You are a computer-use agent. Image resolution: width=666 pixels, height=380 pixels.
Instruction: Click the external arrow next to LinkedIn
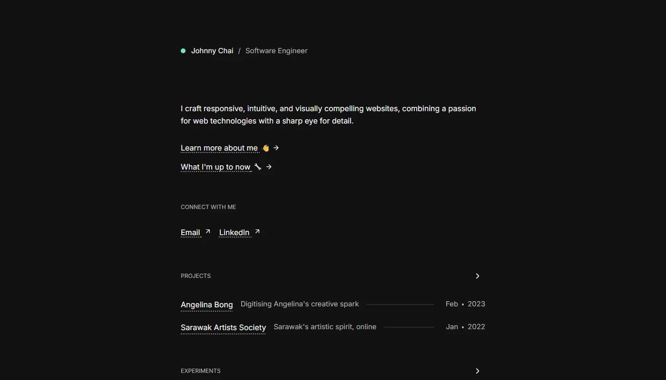click(257, 231)
